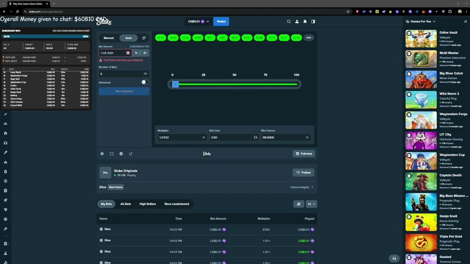Open Big River Catch game thumbnail
The height and width of the screenshot is (264, 470).
point(421,79)
